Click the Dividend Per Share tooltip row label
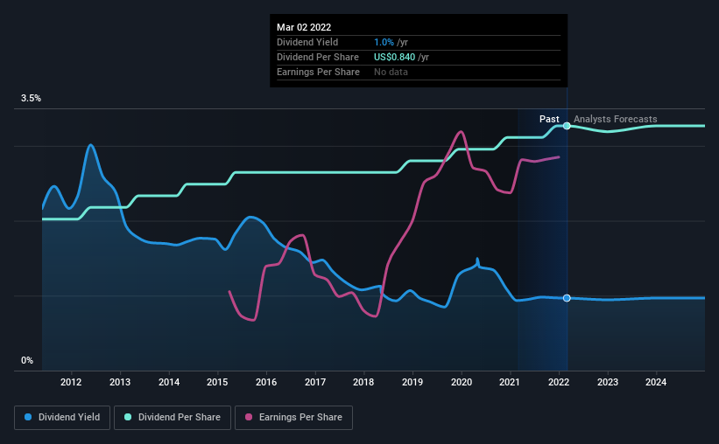This screenshot has width=719, height=444. 318,57
